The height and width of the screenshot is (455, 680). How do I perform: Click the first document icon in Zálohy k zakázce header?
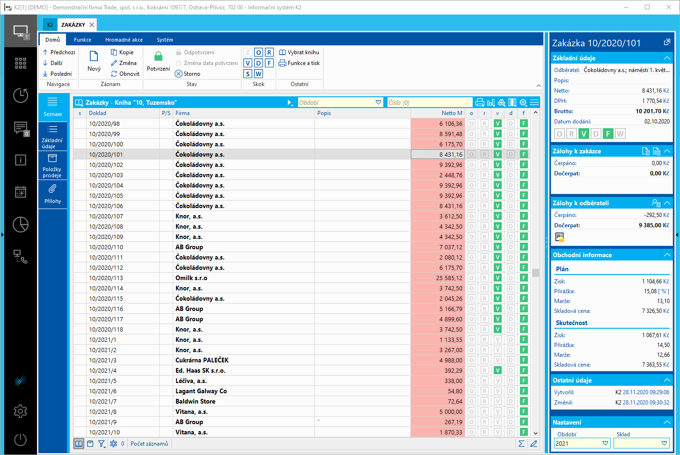[x=646, y=151]
